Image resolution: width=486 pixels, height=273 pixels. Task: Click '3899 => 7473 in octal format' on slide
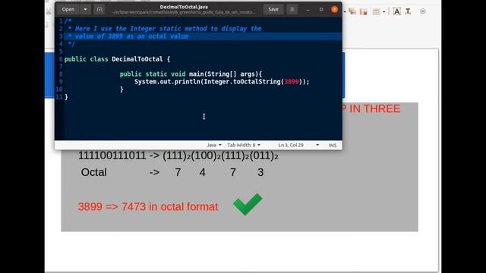[148, 206]
